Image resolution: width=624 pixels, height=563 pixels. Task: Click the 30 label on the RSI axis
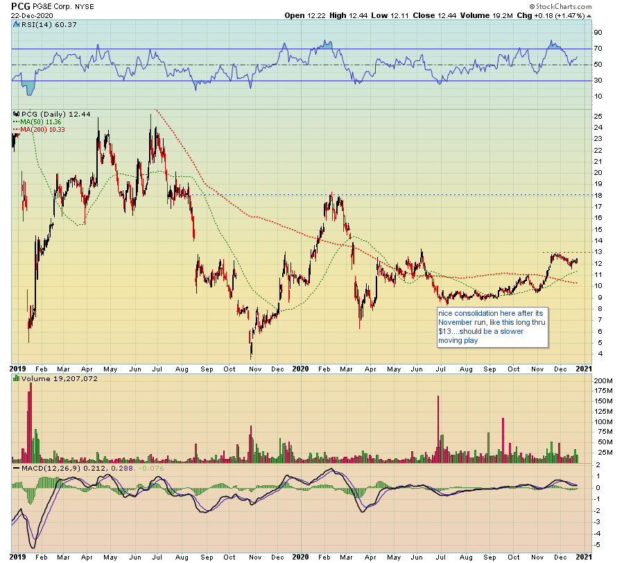[598, 81]
